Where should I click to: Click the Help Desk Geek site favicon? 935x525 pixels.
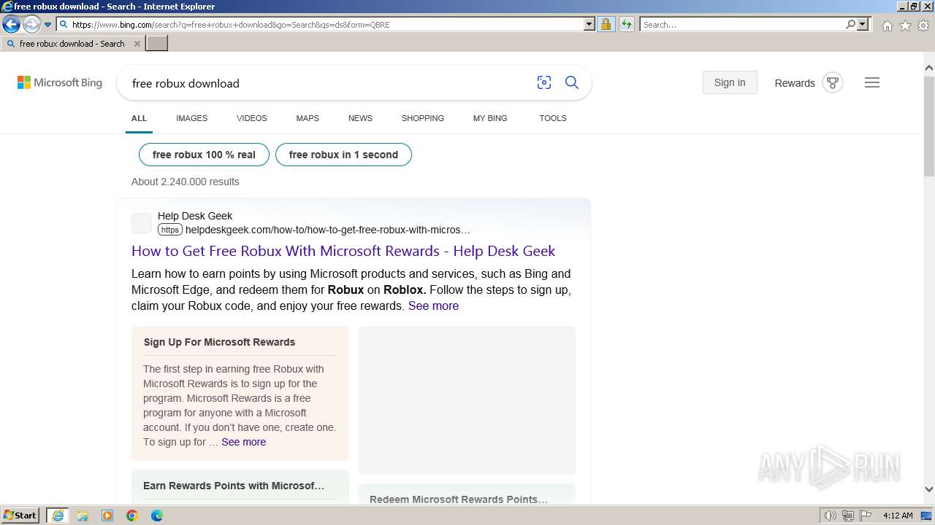tap(142, 223)
